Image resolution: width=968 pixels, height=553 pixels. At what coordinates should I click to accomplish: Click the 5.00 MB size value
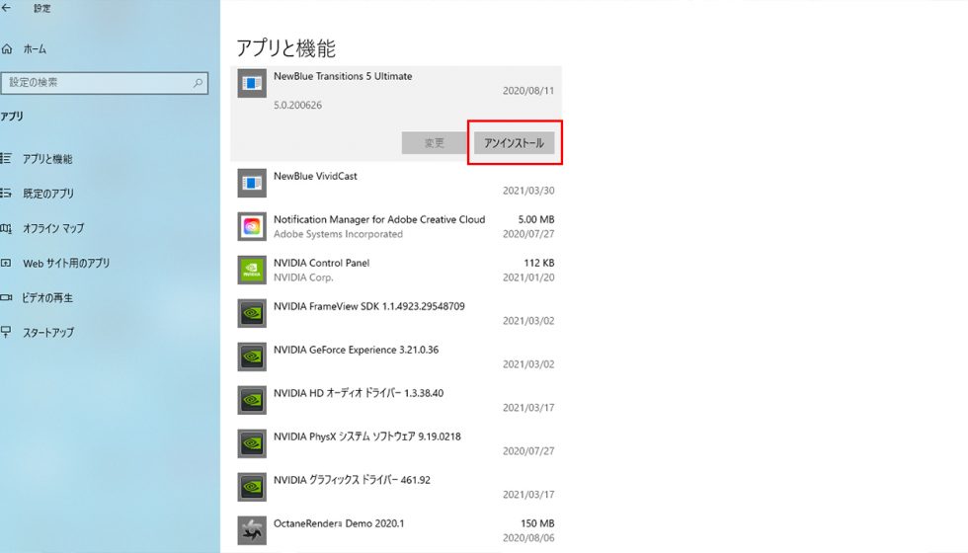pos(535,219)
